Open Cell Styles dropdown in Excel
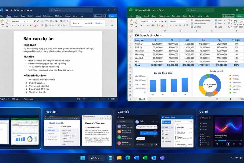The width and height of the screenshot is (244, 163). click(x=197, y=27)
